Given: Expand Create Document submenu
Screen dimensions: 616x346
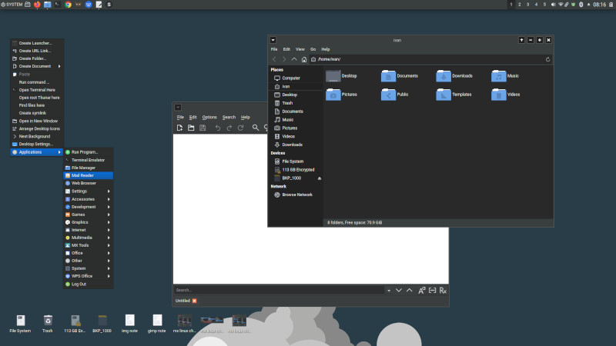Looking at the screenshot, I should click(37, 66).
